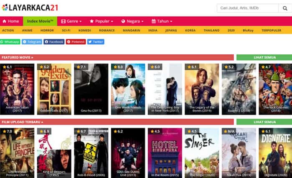Expand the Negara dropdown
The width and height of the screenshot is (292, 178).
pos(132,21)
